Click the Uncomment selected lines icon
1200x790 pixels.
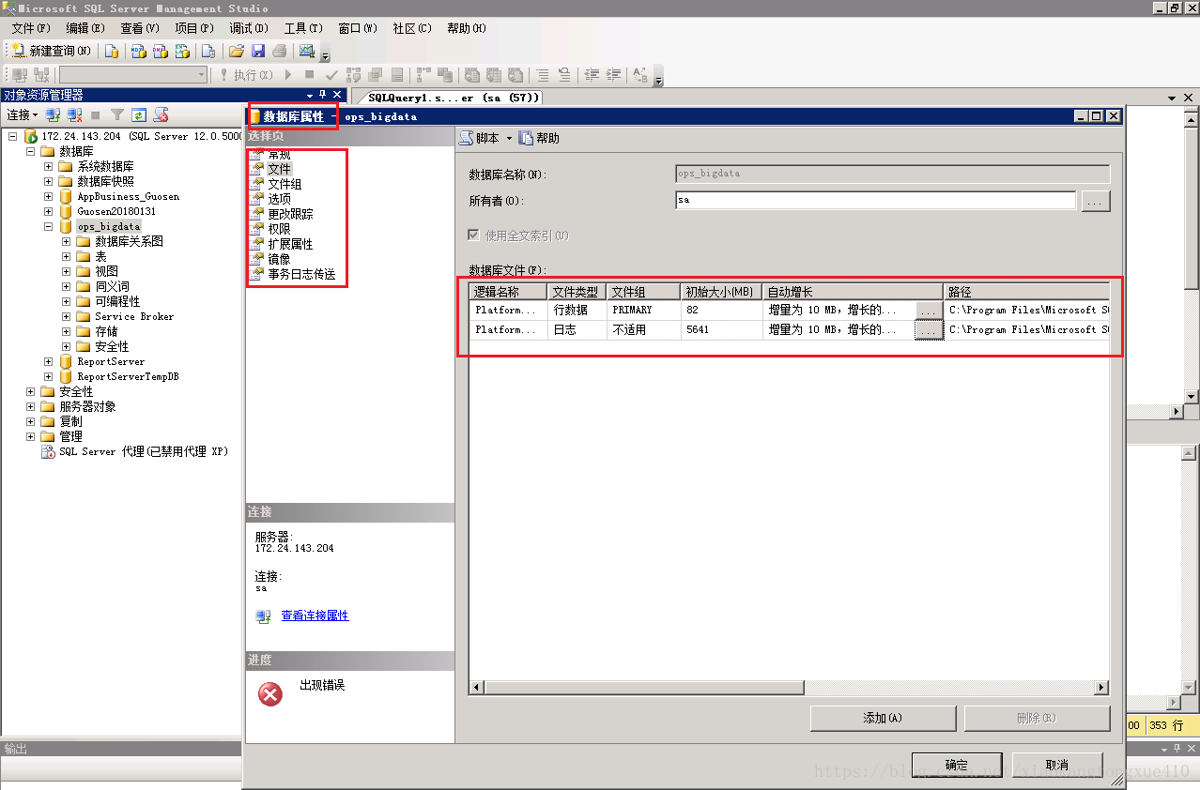pyautogui.click(x=564, y=74)
